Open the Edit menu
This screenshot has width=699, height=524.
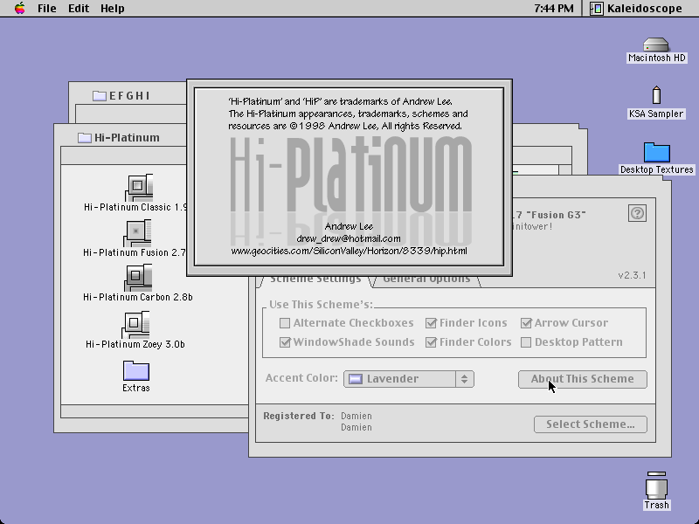[x=79, y=9]
